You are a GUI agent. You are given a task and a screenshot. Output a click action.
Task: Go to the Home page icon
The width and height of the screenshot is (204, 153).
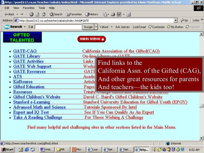click(x=43, y=14)
